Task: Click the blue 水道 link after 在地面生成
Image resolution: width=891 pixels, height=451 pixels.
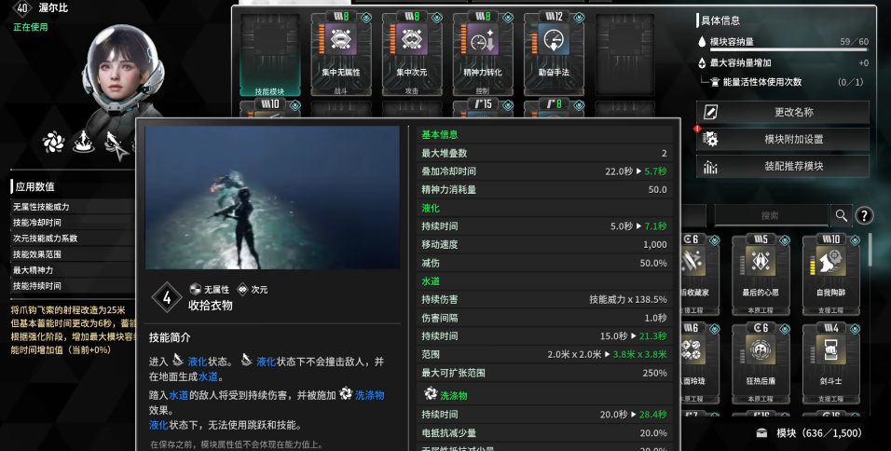Action: (x=208, y=376)
